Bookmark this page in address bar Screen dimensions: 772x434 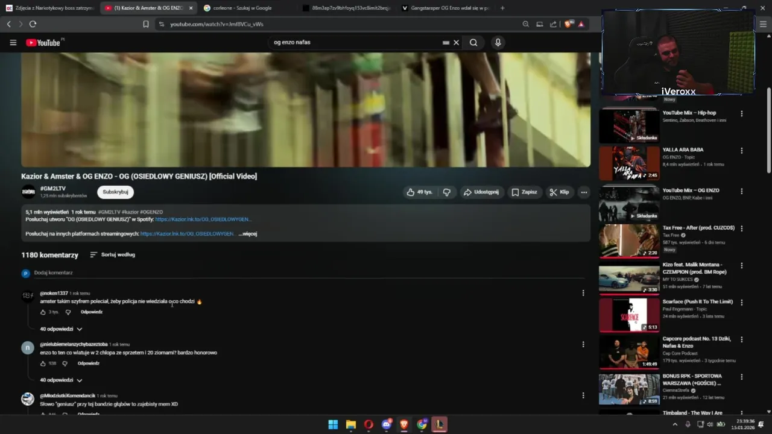point(145,24)
